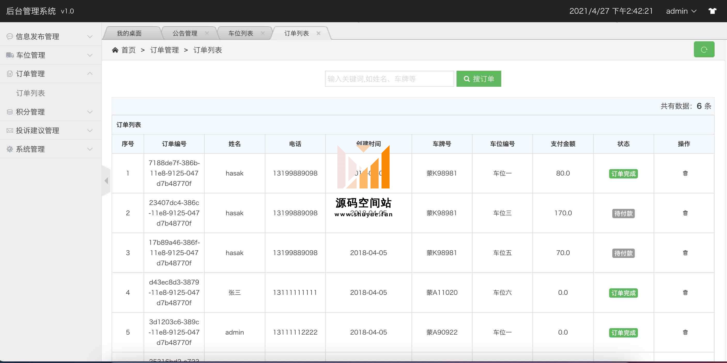Click the home icon in breadcrumb
This screenshot has height=363, width=727.
115,50
